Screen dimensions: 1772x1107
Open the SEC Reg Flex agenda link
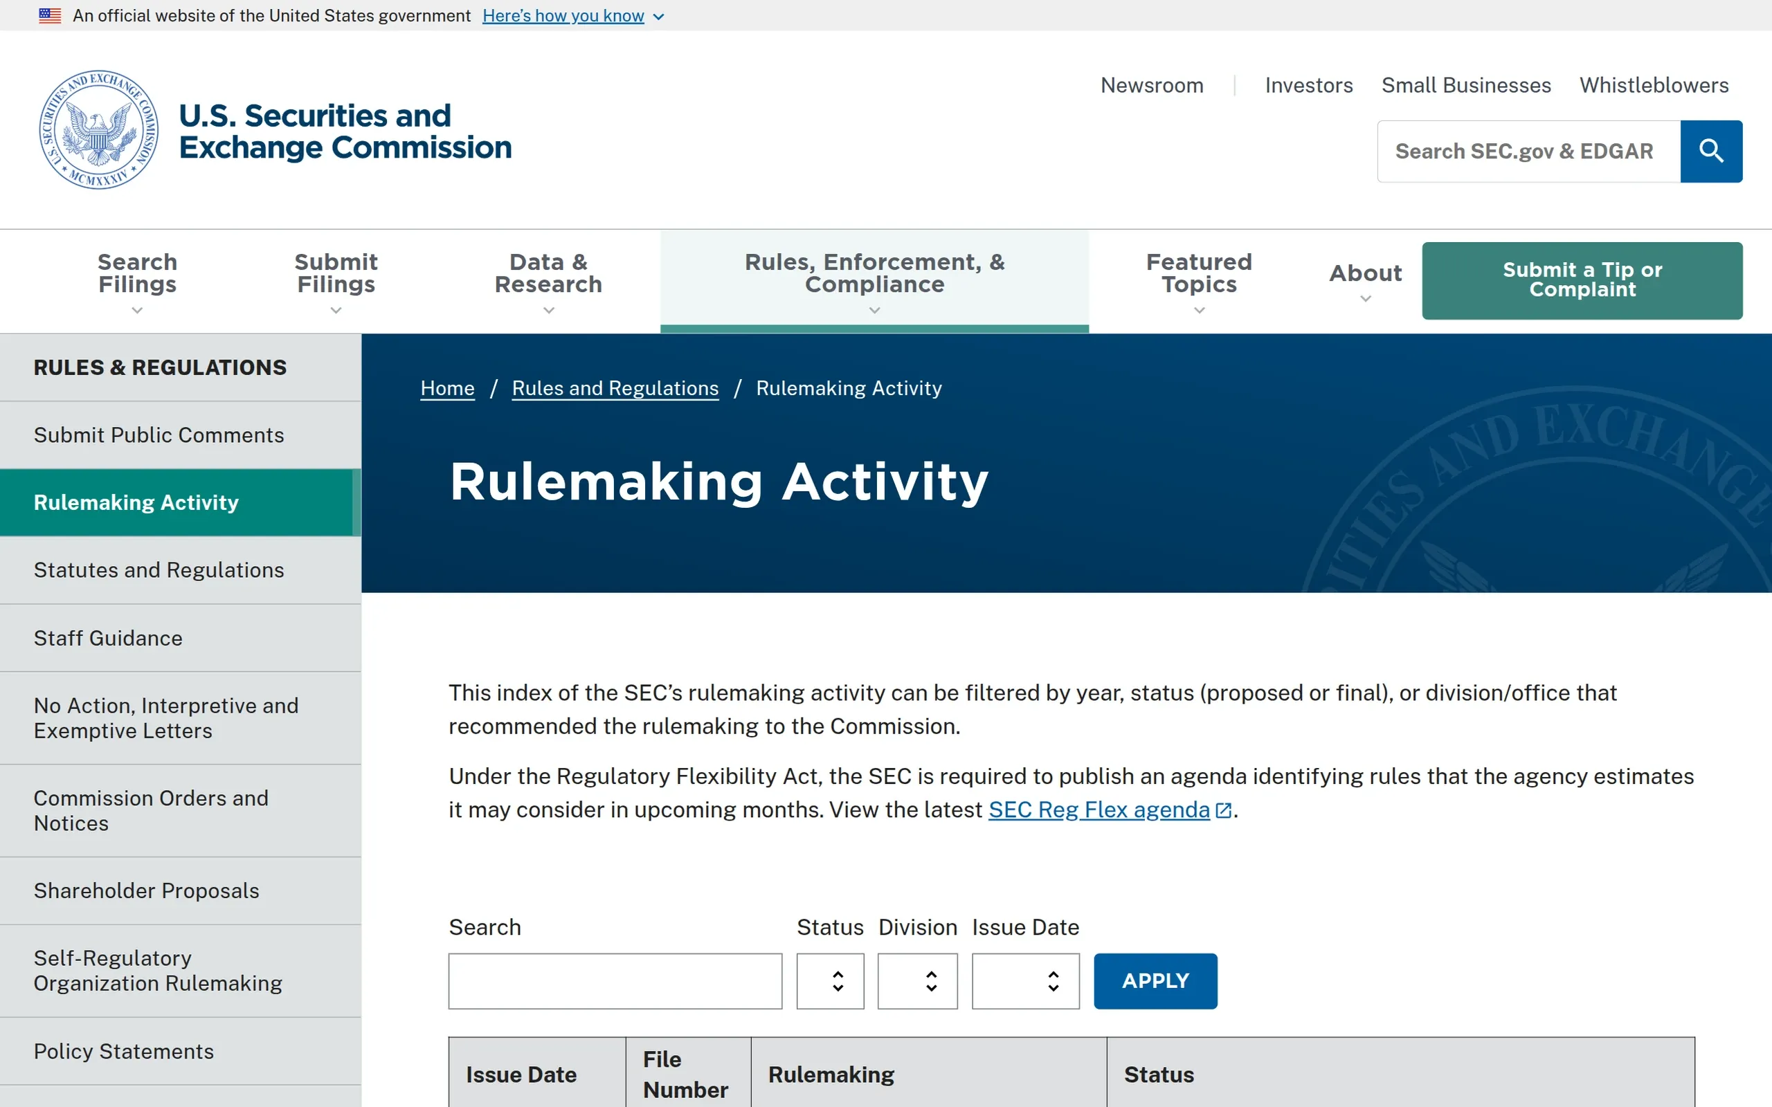[1099, 809]
